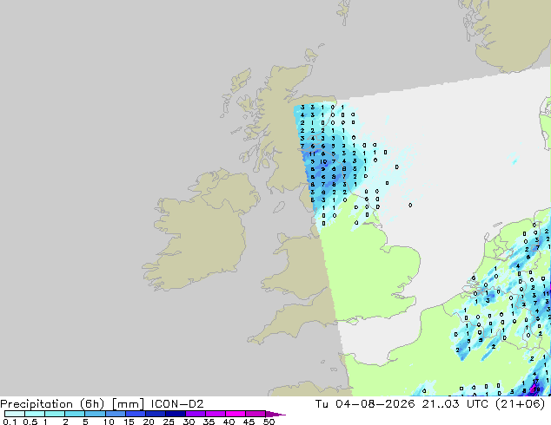
Task: Click the '30' legend scale label
Action: click(x=189, y=422)
